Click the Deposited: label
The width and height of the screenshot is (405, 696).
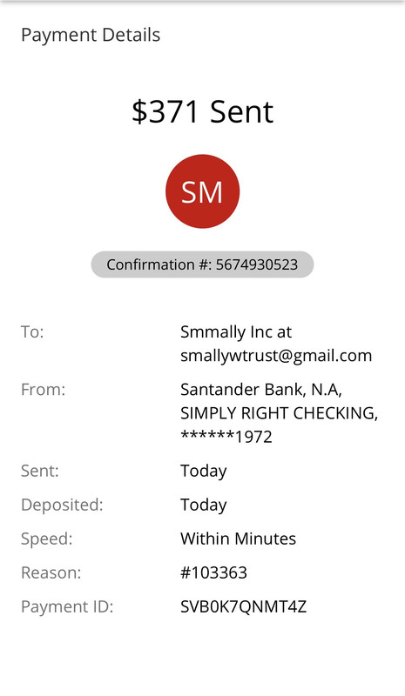pos(62,505)
